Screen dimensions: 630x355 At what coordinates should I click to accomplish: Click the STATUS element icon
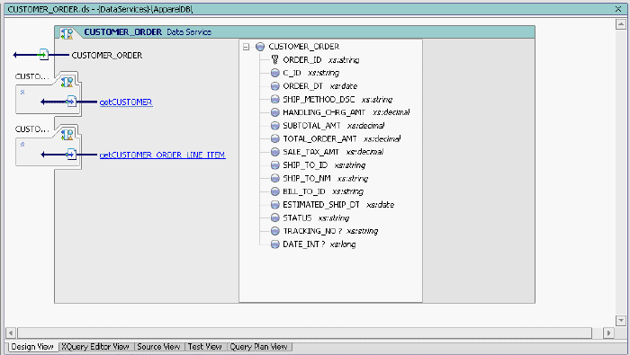tap(274, 217)
